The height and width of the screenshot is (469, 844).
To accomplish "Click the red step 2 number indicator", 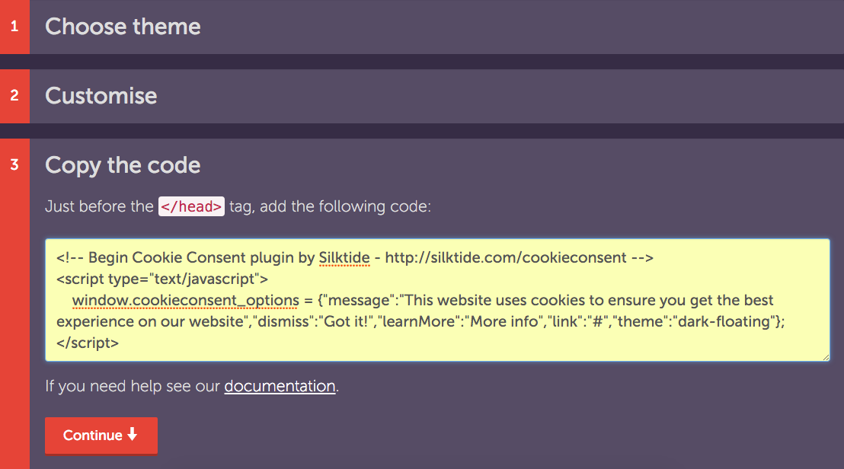I will click(14, 95).
